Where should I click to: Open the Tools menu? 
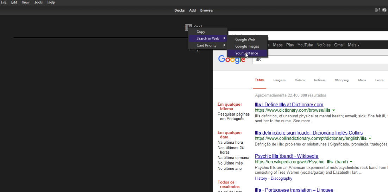pyautogui.click(x=38, y=2)
